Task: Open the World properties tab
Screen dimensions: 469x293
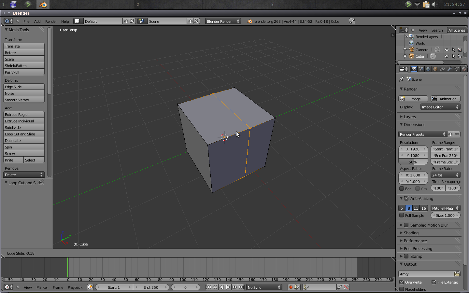Action: tap(428, 69)
